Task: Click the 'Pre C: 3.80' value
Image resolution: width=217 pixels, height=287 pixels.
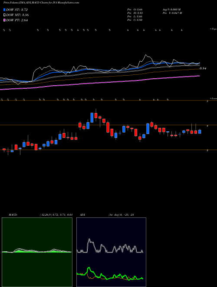Action: click(135, 20)
